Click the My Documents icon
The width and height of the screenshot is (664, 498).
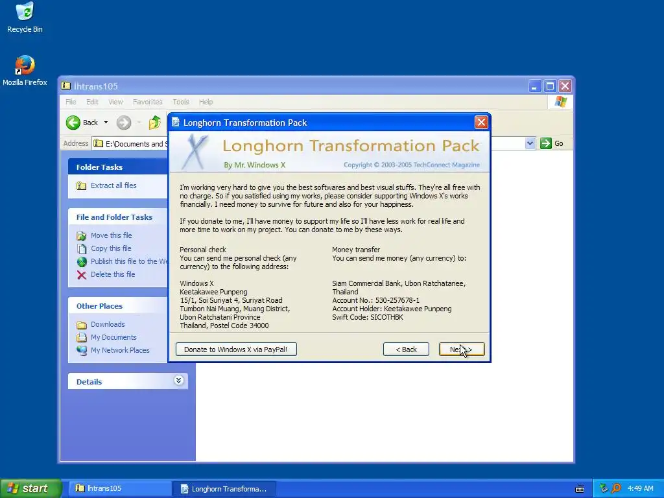click(x=81, y=337)
